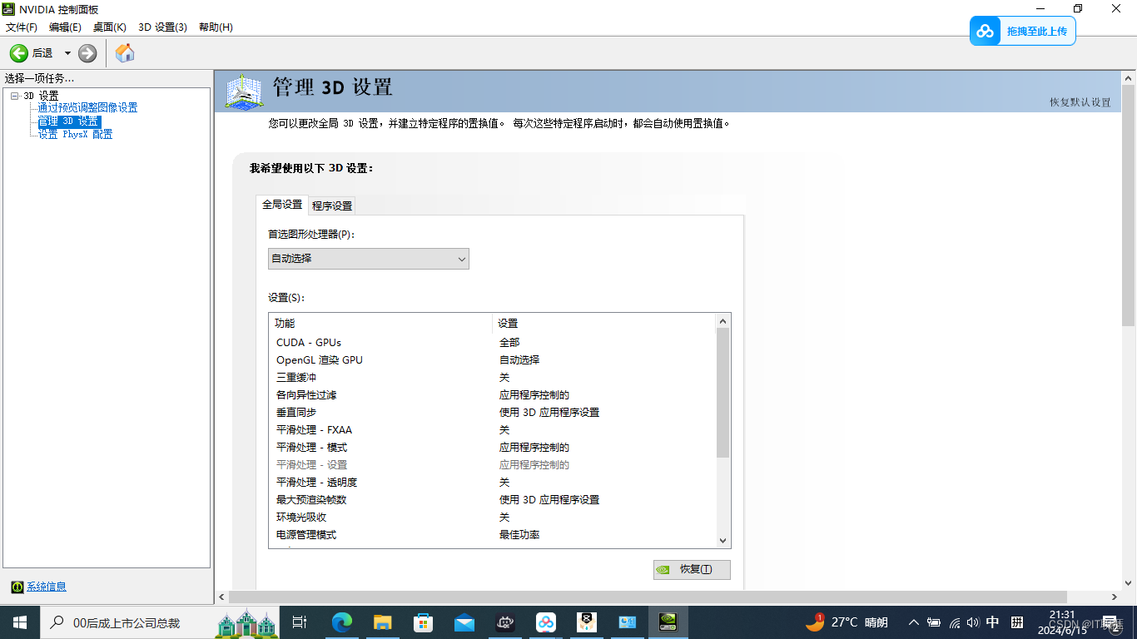Select the 平滑处理 - FXAA row
Viewport: 1137px width, 639px height.
[x=491, y=430]
